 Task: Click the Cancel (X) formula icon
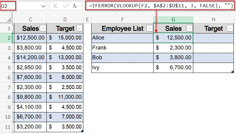pyautogui.click(x=55, y=6)
